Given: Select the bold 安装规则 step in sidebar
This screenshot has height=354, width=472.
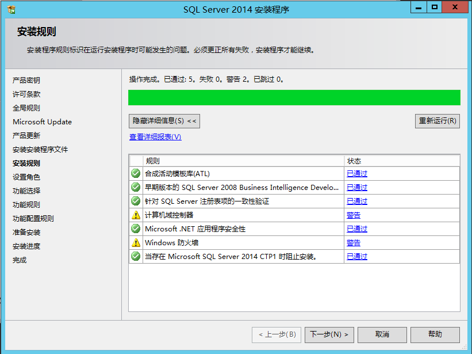Looking at the screenshot, I should point(26,163).
